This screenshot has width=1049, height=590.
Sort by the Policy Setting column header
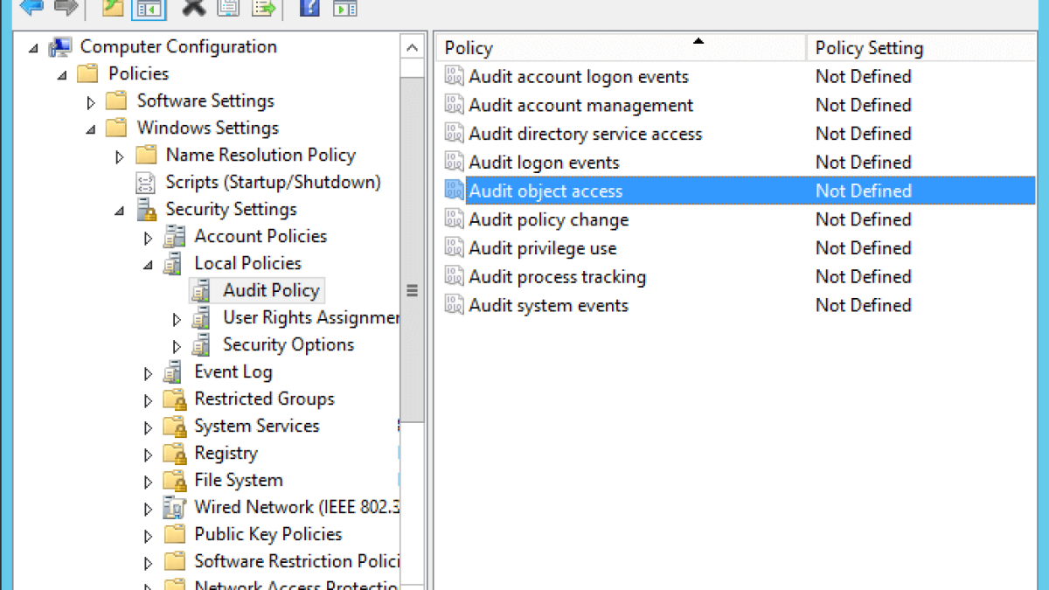pos(922,48)
